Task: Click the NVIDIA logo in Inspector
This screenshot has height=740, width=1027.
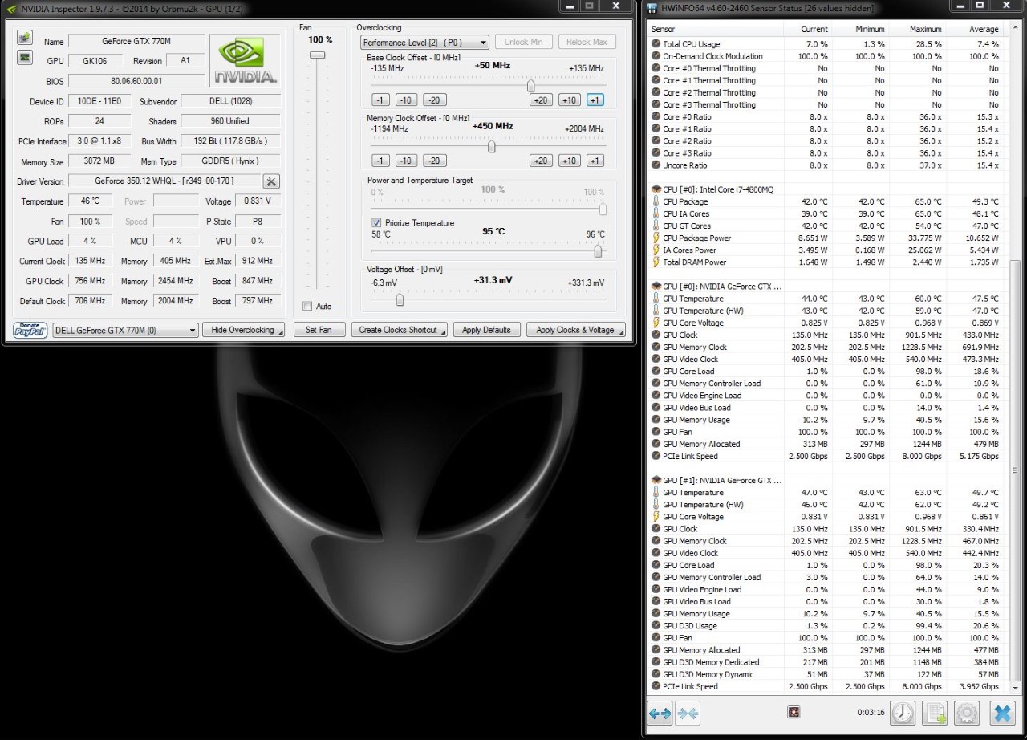Action: pyautogui.click(x=246, y=60)
